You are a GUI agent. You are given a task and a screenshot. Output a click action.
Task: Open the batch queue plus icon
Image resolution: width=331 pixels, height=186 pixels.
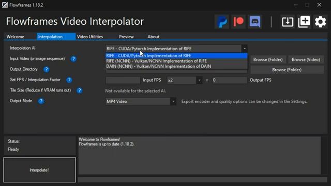click(304, 22)
